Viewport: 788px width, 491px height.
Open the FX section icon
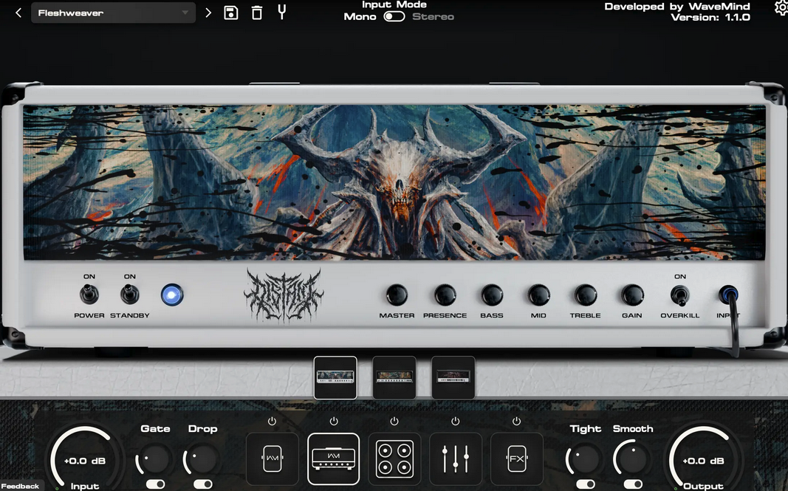point(516,459)
